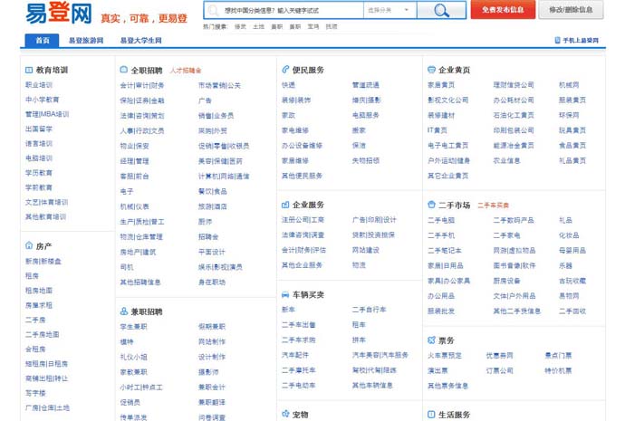
Task: Click the 企业黄页 section icon
Action: (x=431, y=70)
